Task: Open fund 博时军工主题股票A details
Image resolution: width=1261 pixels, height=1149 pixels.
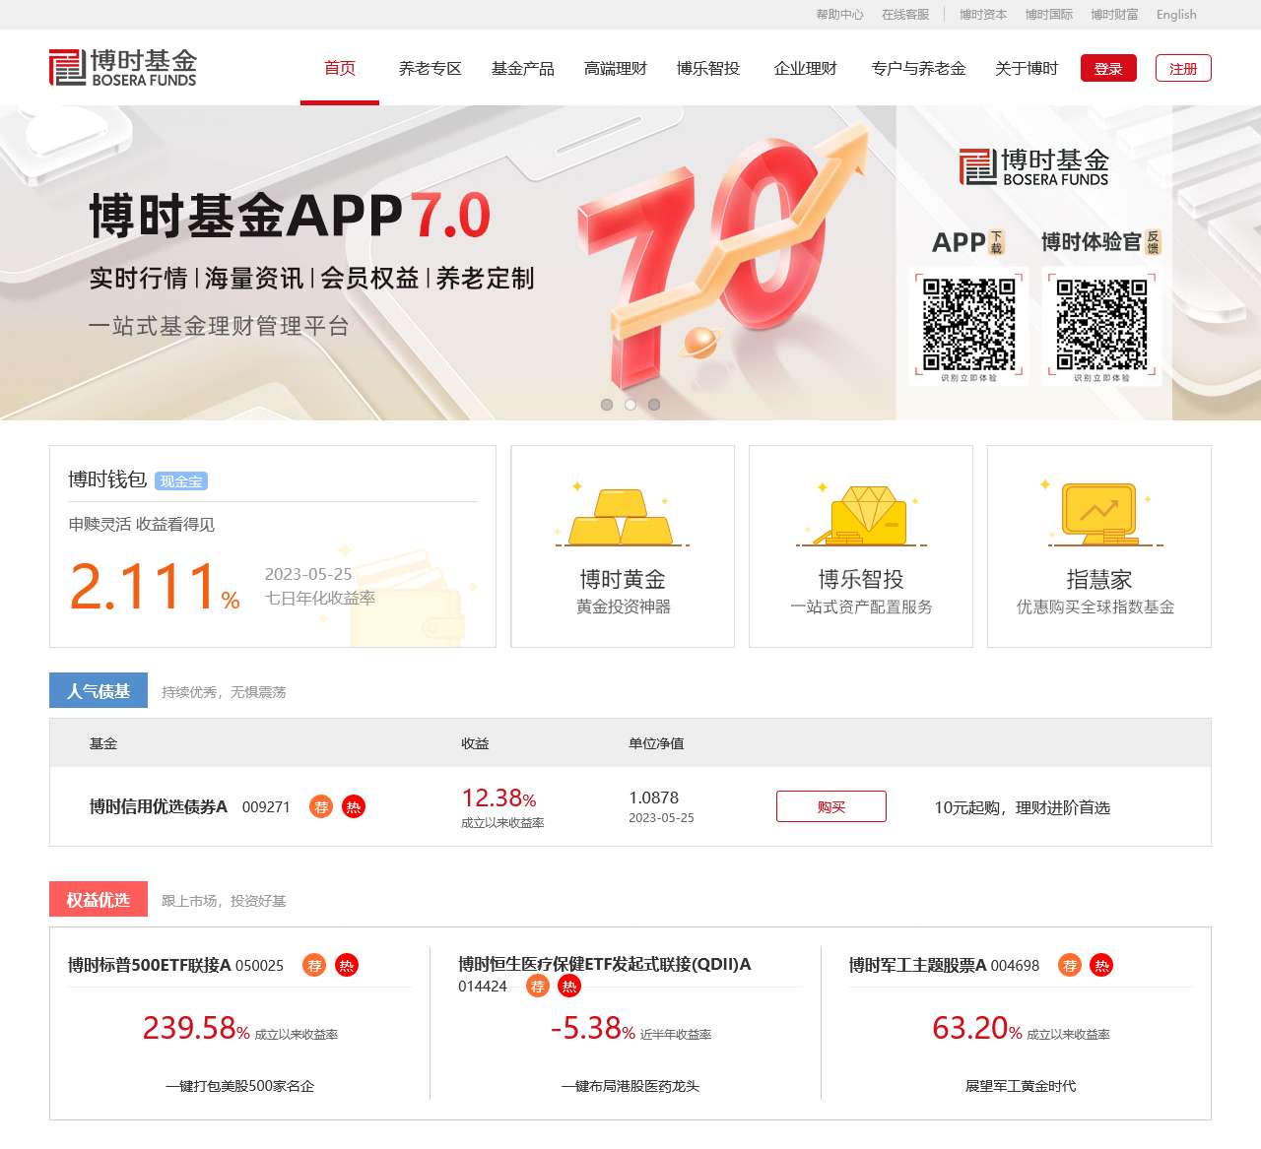Action: click(918, 965)
